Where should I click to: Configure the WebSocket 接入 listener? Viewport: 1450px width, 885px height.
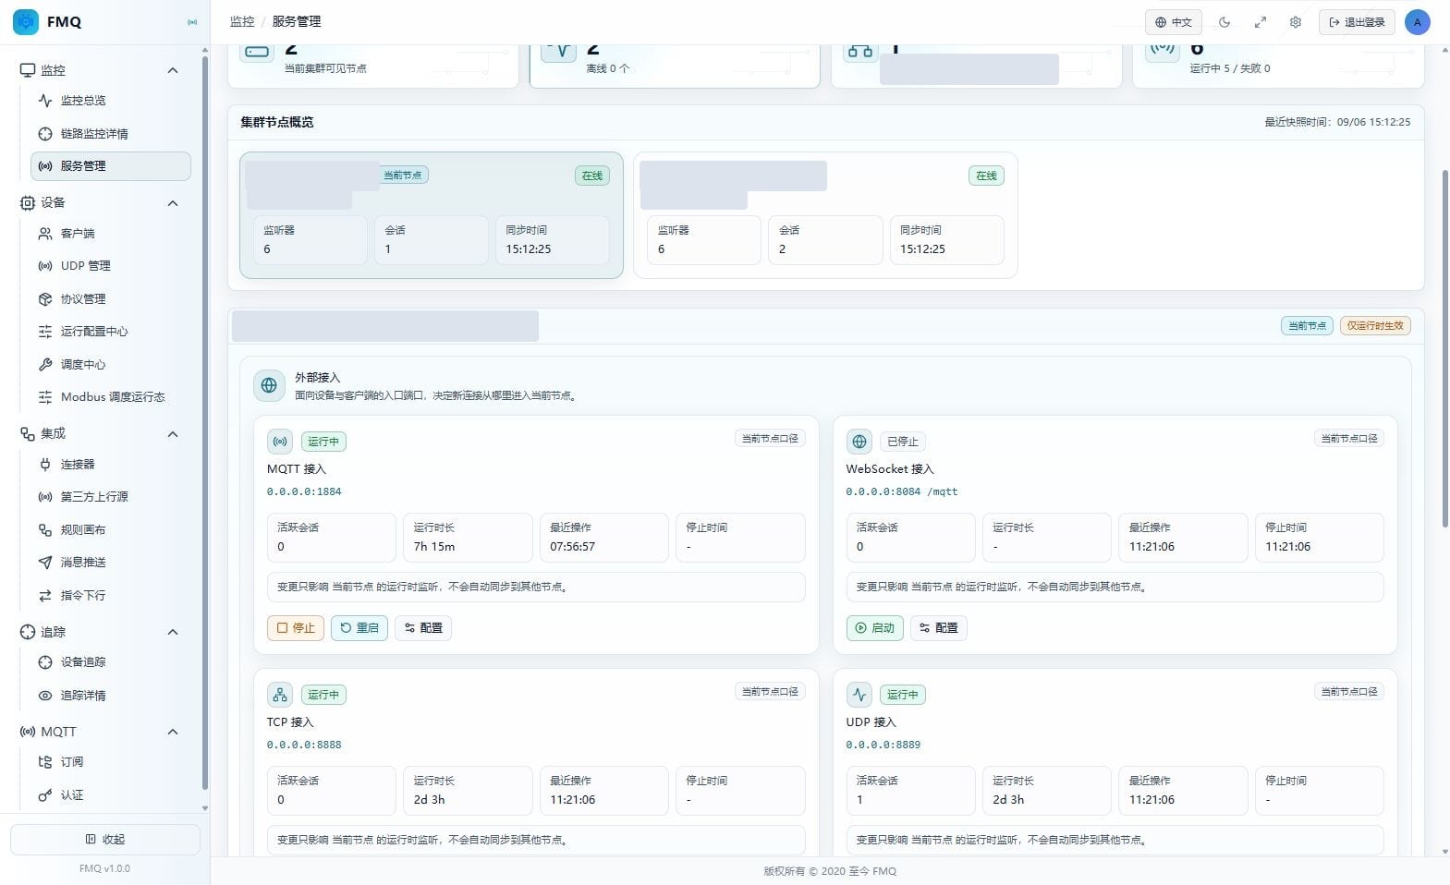pyautogui.click(x=939, y=628)
